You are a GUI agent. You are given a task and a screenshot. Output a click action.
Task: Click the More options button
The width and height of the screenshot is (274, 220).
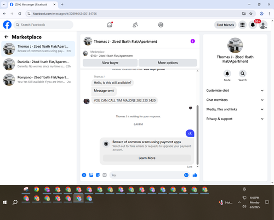click(168, 63)
